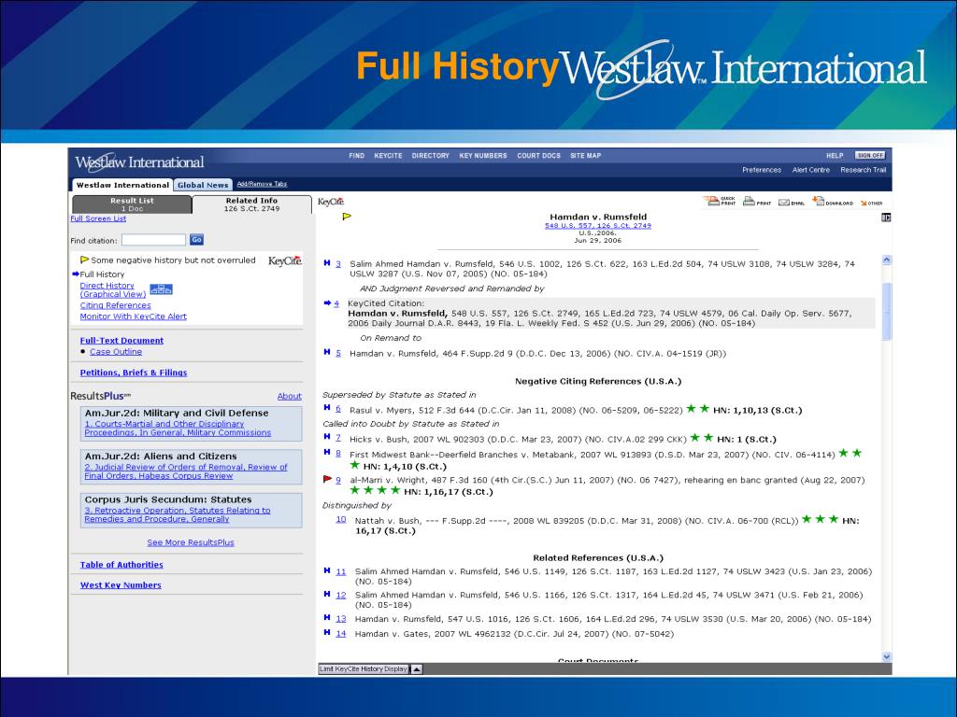Select the Related Info tab
This screenshot has height=717, width=957.
pos(251,204)
